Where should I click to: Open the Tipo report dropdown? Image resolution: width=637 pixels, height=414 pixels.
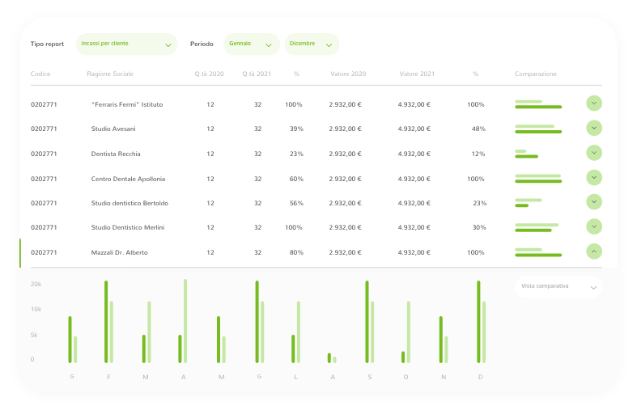click(x=126, y=44)
